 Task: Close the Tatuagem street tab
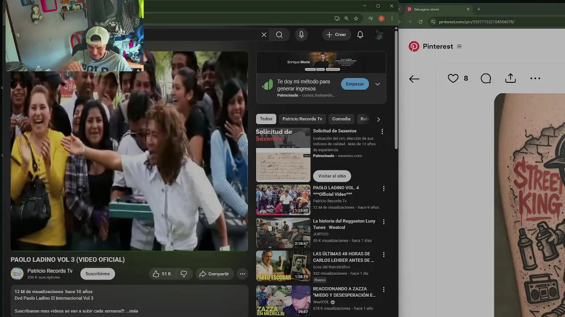coord(468,9)
